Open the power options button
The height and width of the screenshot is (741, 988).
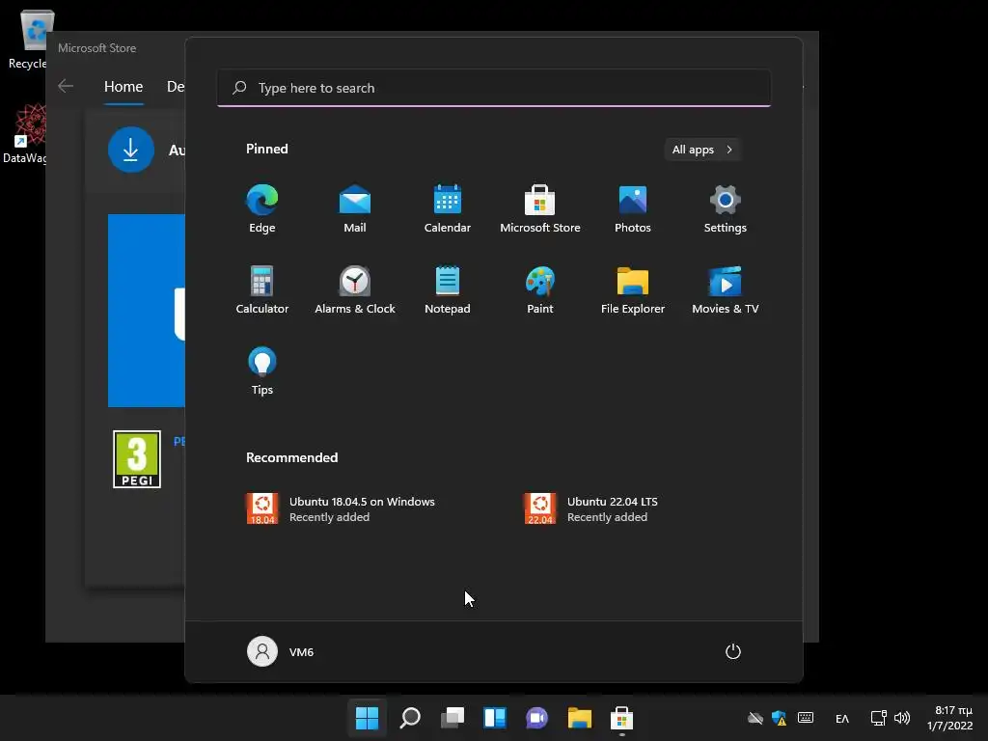pos(733,651)
